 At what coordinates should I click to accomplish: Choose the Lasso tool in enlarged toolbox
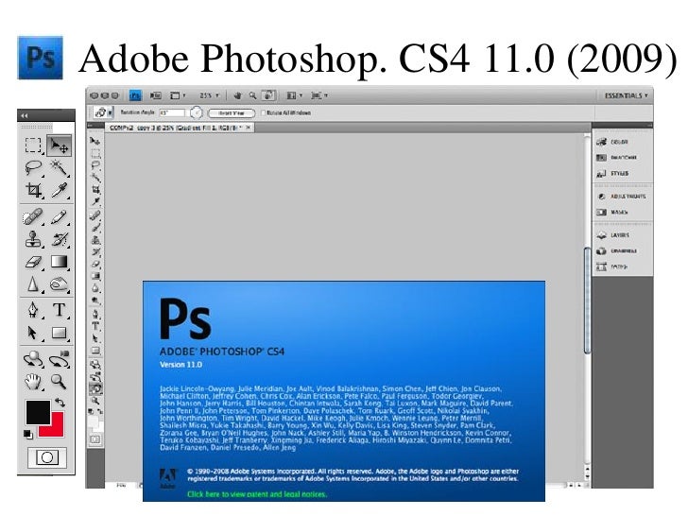pyautogui.click(x=33, y=167)
